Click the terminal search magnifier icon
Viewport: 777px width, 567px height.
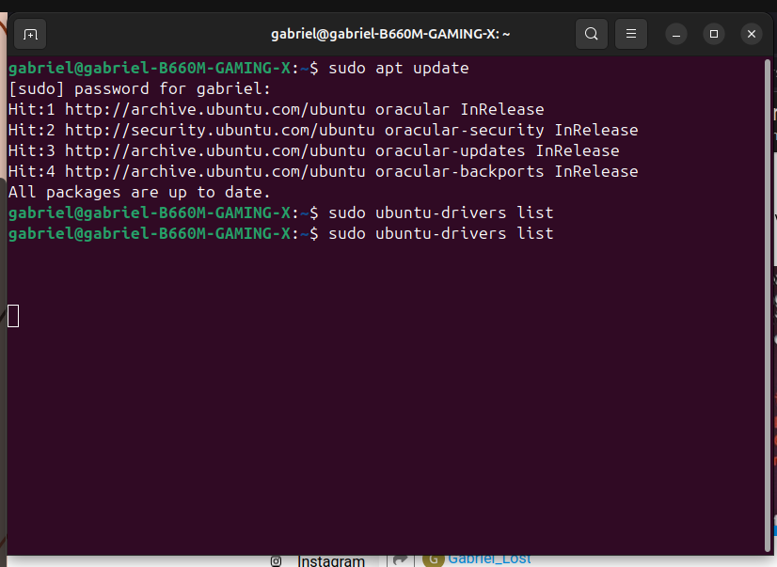[x=591, y=34]
